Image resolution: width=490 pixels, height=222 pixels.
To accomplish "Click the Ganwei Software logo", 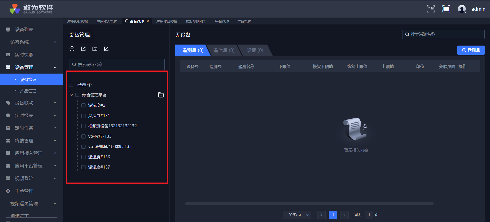I will (31, 9).
